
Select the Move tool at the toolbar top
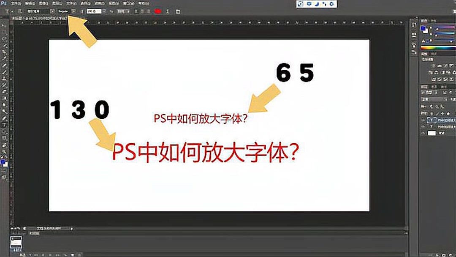click(x=4, y=25)
